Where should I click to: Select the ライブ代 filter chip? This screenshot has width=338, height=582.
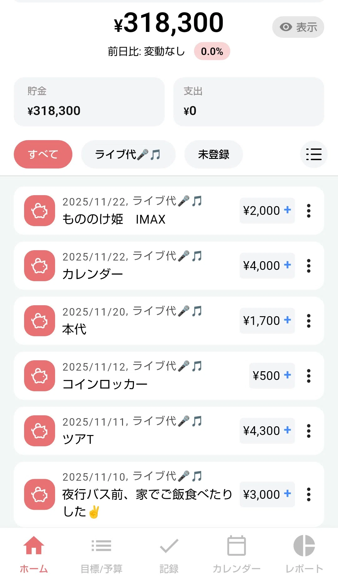coord(128,154)
